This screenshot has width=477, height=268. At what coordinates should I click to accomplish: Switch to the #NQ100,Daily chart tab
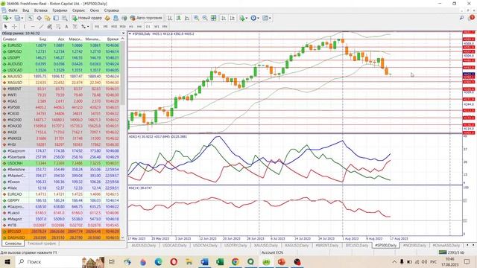(x=414, y=245)
